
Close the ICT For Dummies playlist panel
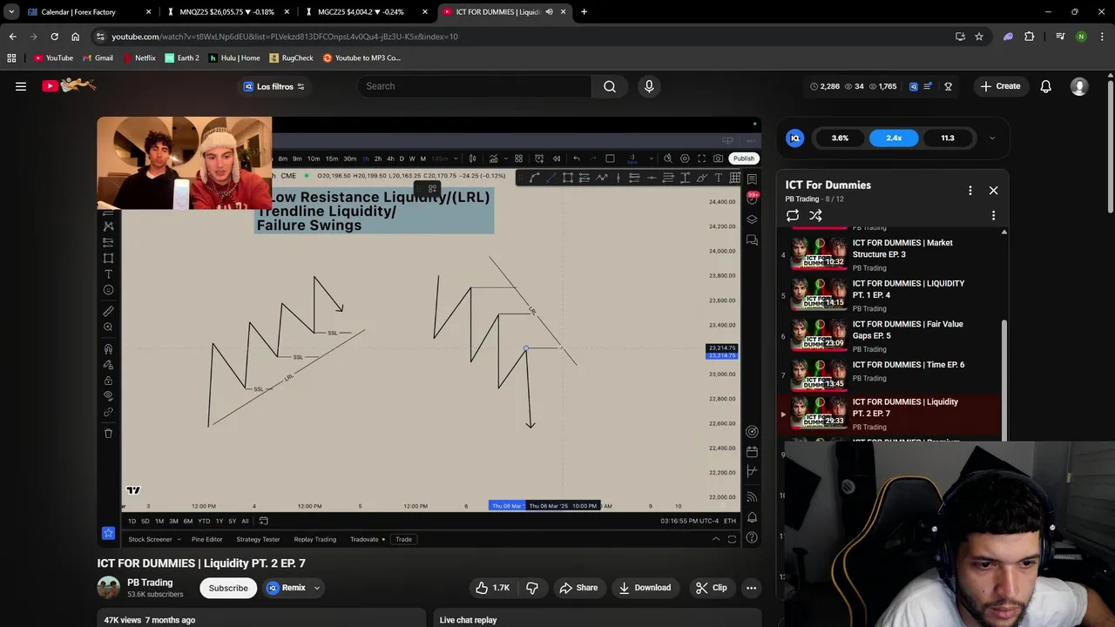[x=993, y=190]
